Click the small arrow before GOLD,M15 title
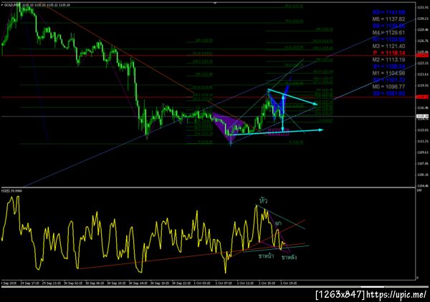 tap(2, 5)
